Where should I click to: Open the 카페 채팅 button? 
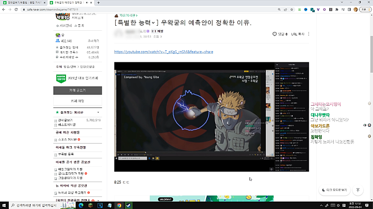(x=77, y=101)
